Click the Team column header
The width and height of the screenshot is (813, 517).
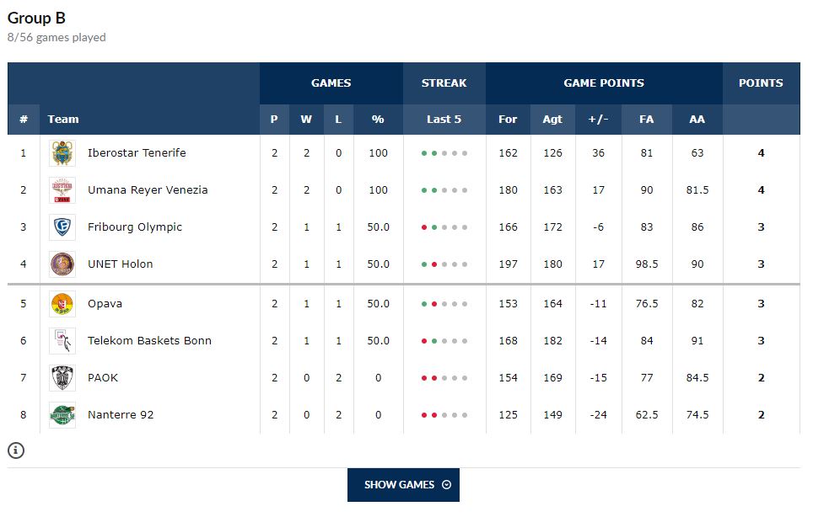63,120
